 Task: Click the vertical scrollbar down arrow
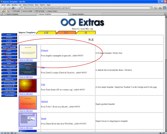pyautogui.click(x=166, y=131)
